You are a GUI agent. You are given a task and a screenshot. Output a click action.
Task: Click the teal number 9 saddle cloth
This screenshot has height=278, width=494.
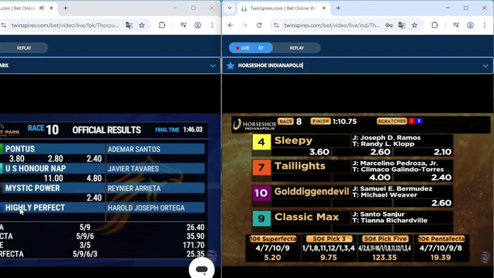click(x=261, y=219)
